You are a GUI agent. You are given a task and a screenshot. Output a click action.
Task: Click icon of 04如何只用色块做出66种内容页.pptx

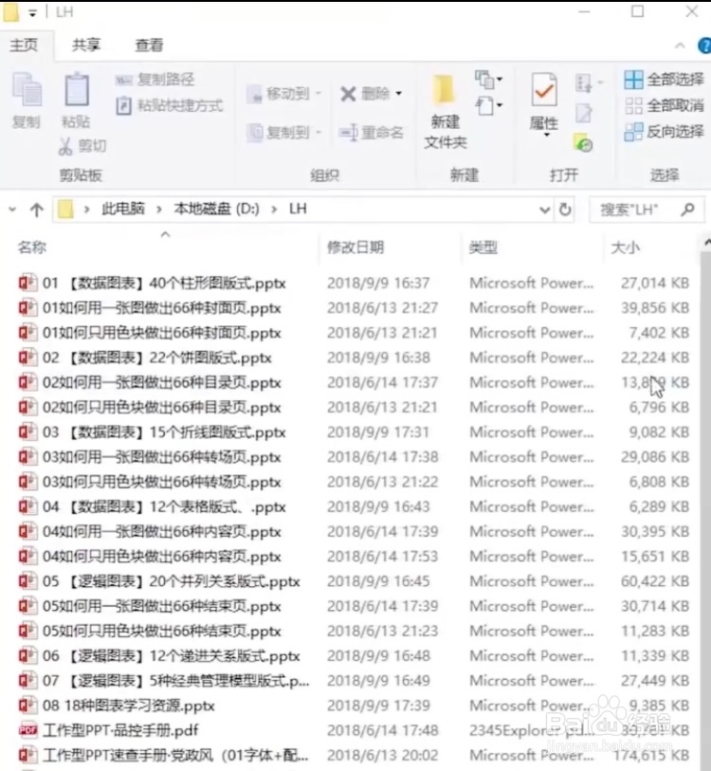point(27,556)
